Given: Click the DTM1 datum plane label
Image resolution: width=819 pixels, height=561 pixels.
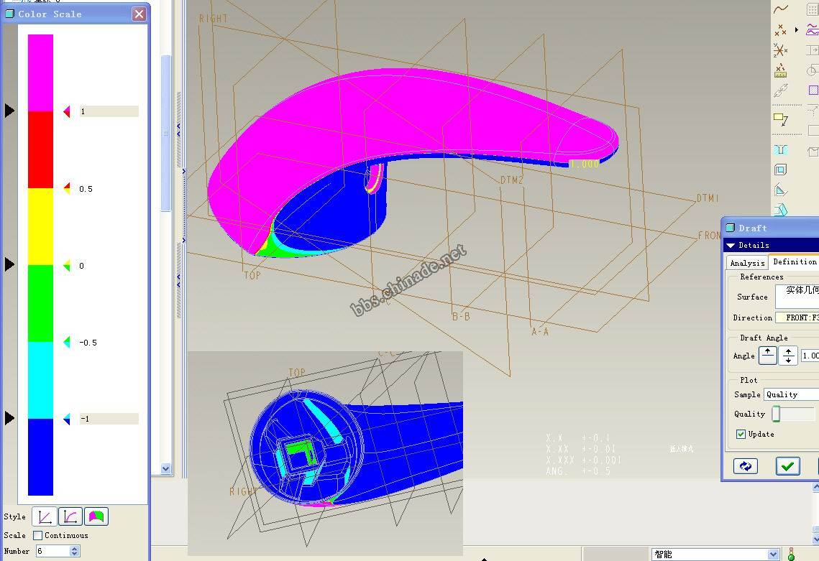Looking at the screenshot, I should click(x=708, y=198).
